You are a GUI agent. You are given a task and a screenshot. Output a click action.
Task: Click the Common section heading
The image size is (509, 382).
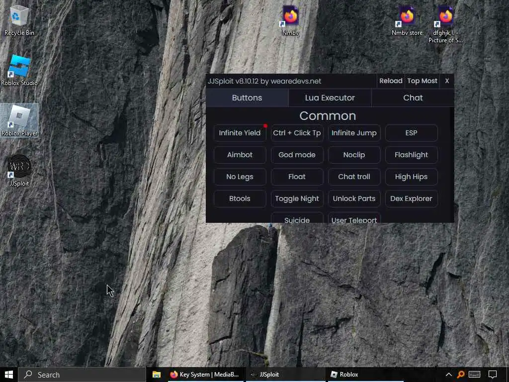click(x=328, y=116)
